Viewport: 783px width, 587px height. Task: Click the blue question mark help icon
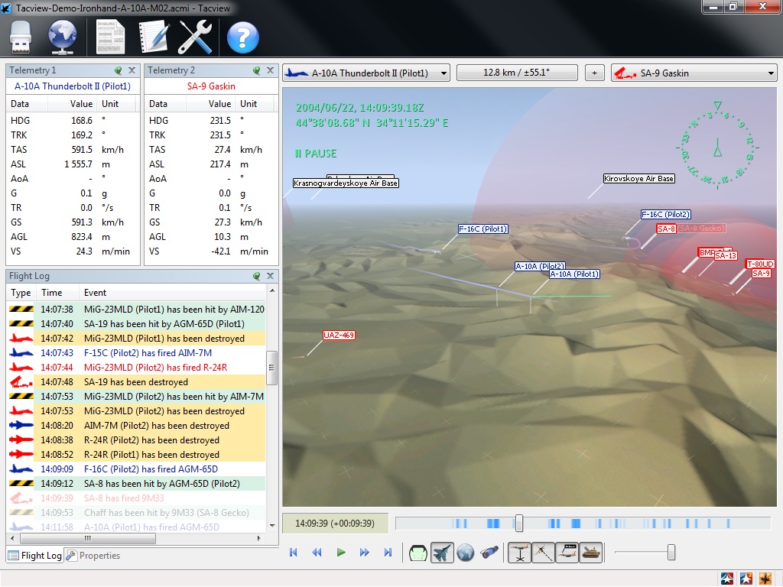click(243, 37)
